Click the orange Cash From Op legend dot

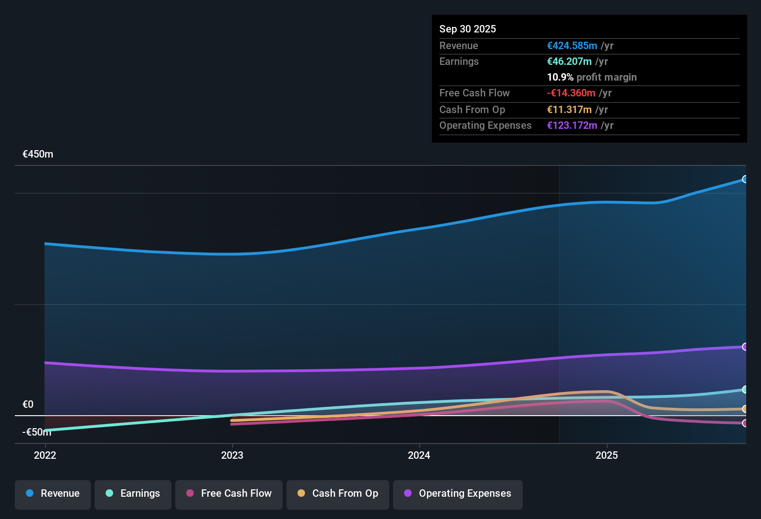pos(302,494)
